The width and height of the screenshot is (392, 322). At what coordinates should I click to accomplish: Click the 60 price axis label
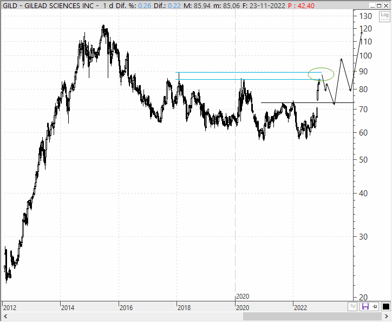(363, 133)
